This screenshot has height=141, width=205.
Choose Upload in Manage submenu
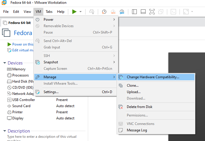[x=156, y=92]
